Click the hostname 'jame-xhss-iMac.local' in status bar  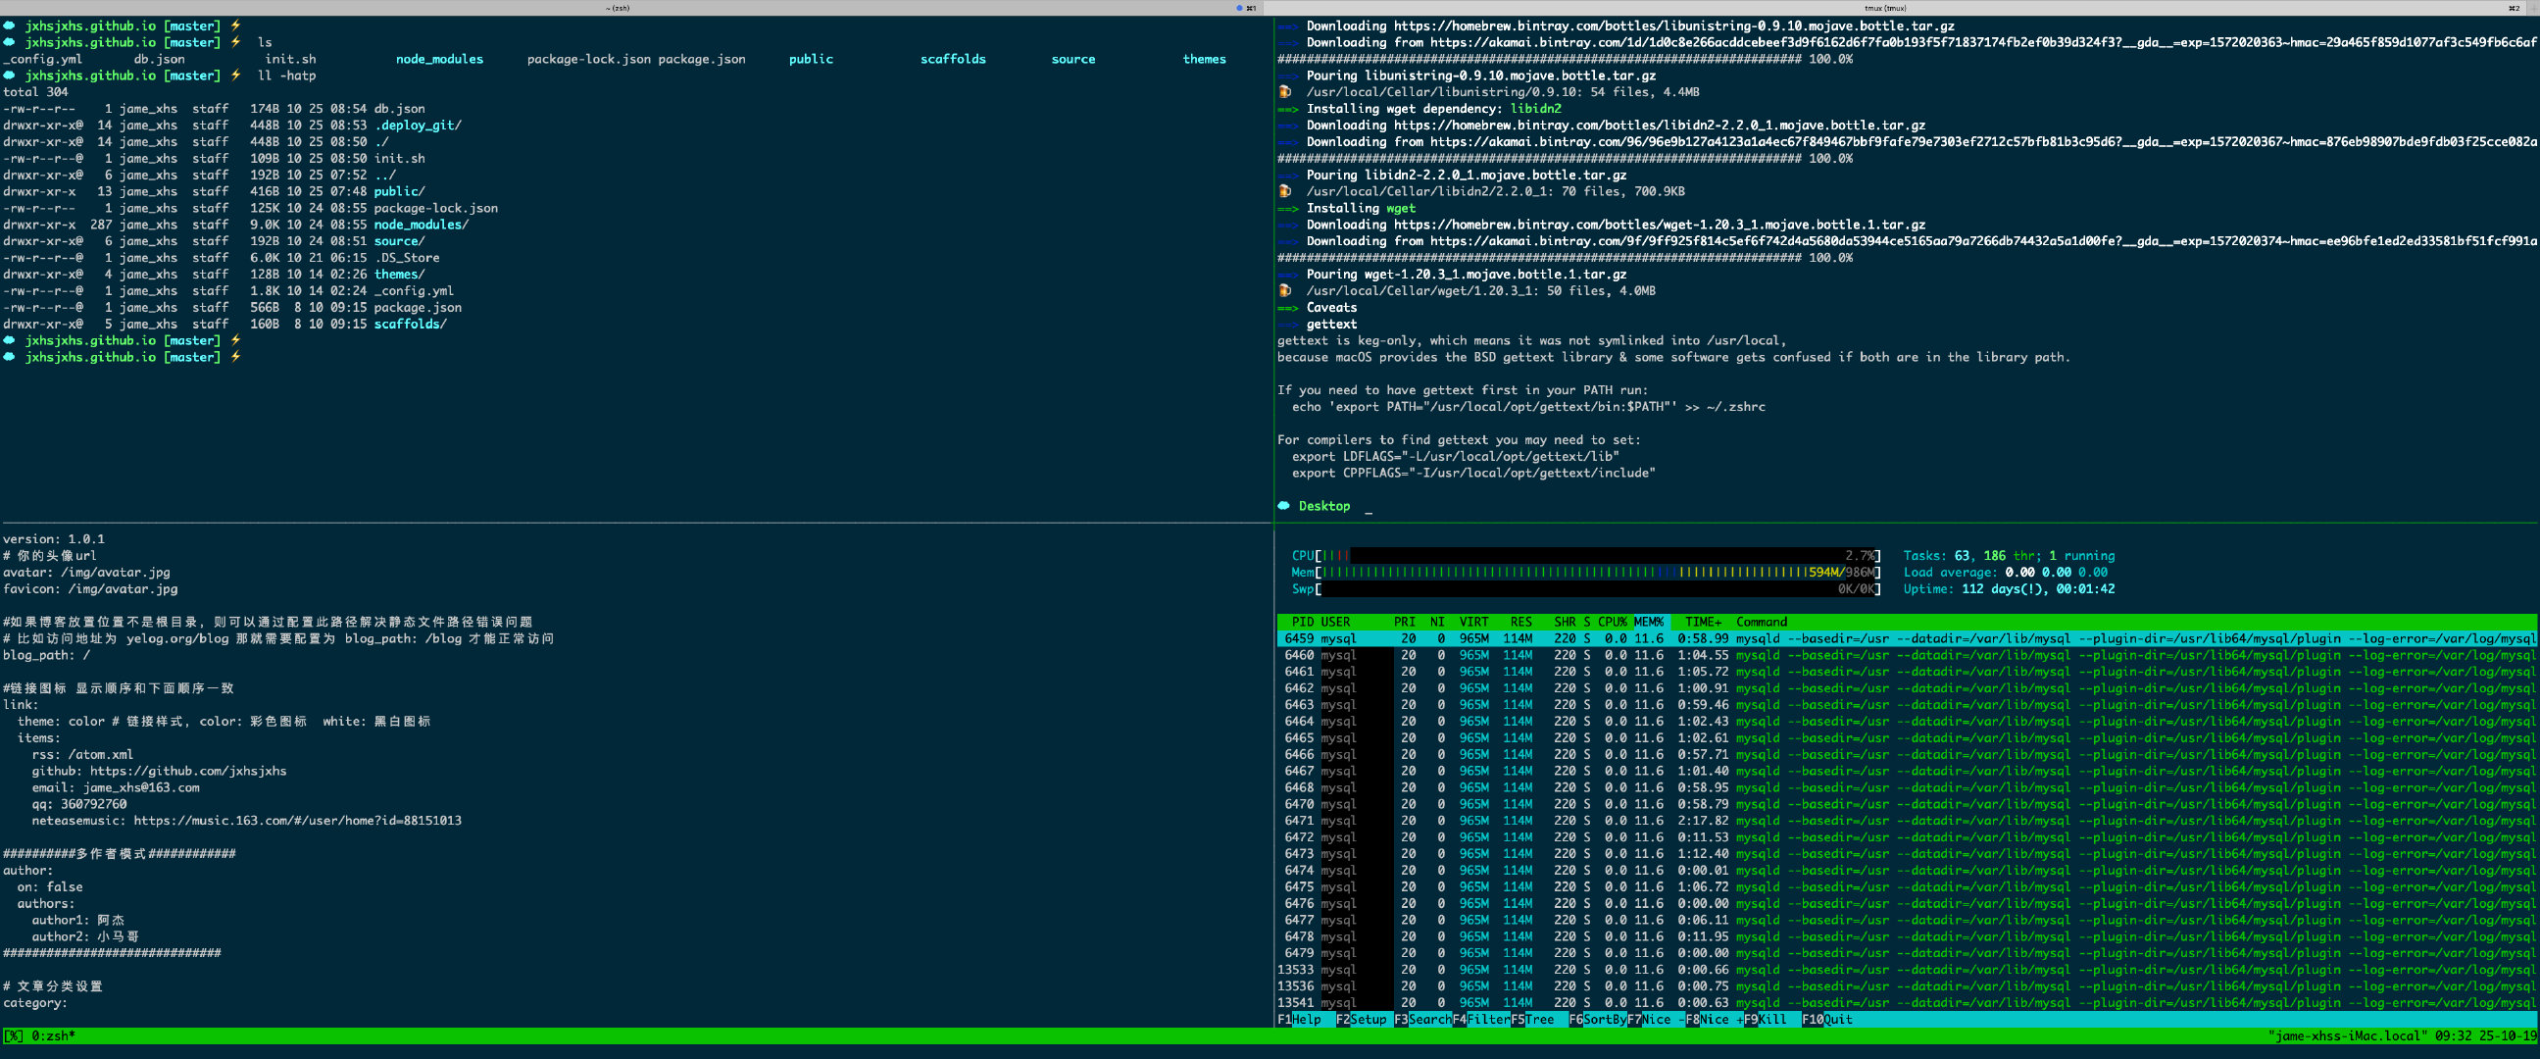click(x=2351, y=1035)
